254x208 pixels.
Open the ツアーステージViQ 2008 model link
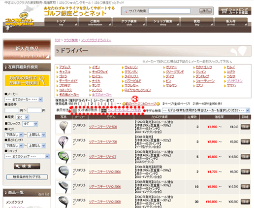(105, 202)
